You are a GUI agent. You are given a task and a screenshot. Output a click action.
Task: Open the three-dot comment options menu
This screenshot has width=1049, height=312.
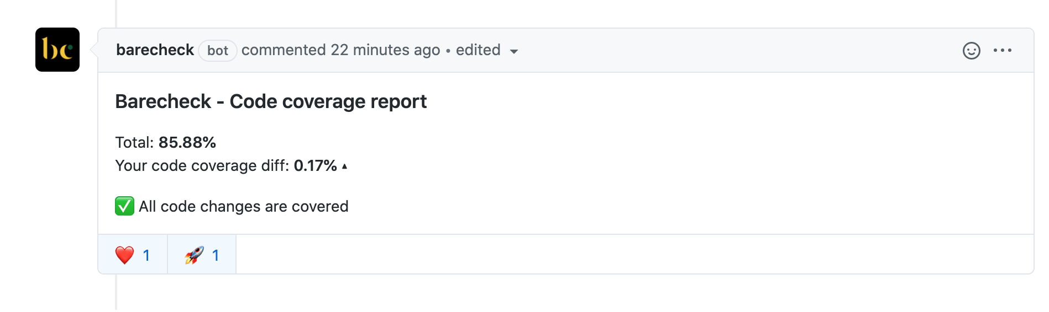(1003, 50)
